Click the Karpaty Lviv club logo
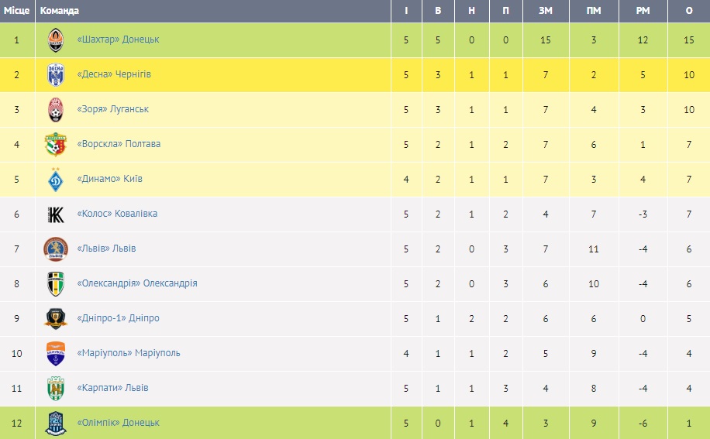710x439 pixels. click(56, 388)
